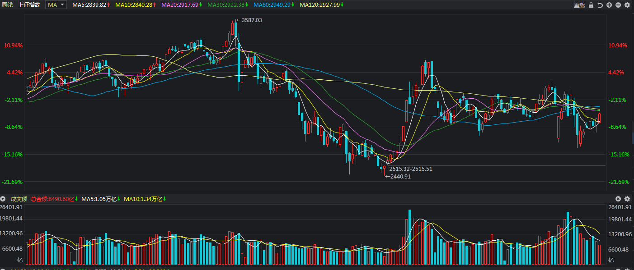Viewport: 634px width, 270px height.
Task: Toggle the chart lock icon
Action: coord(591,5)
